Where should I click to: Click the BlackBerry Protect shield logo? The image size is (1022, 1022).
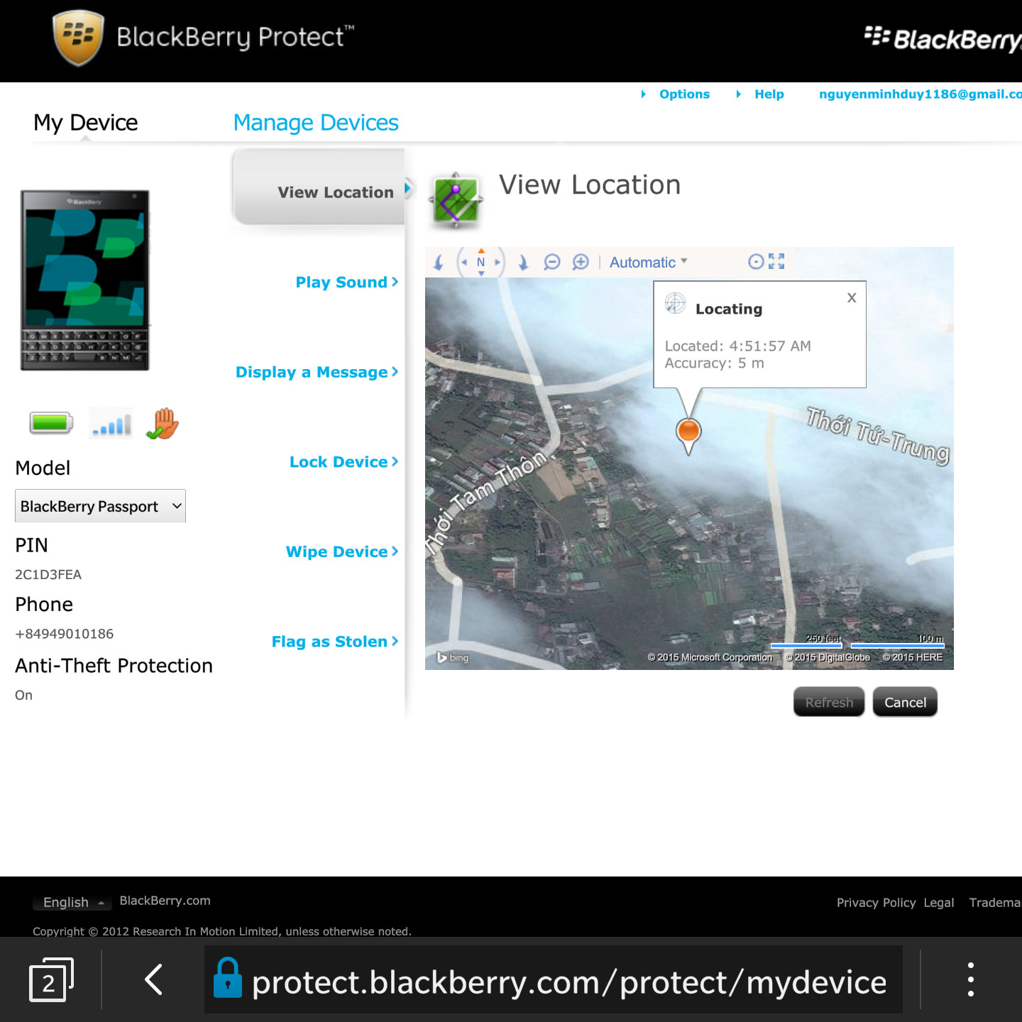[78, 38]
